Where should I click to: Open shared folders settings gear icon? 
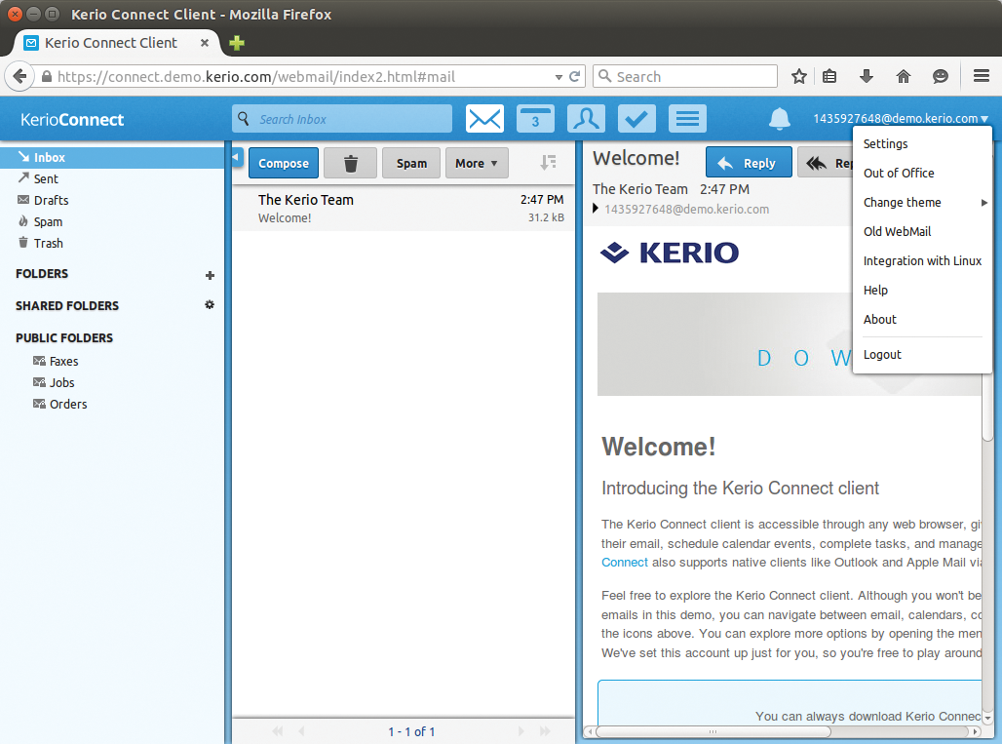point(209,305)
